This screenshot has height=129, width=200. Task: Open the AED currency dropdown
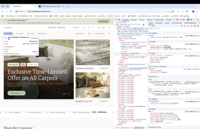point(104,27)
